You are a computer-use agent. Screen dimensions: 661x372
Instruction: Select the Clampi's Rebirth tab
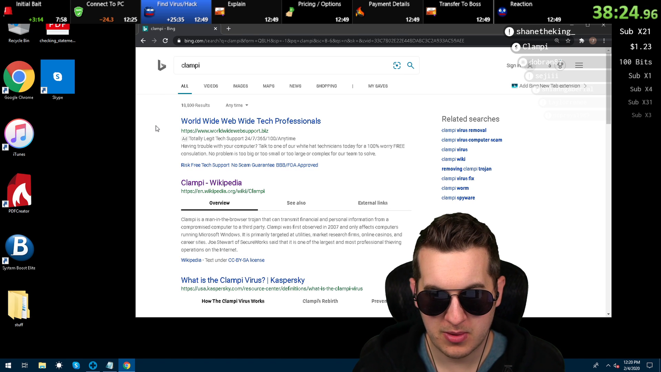tap(320, 301)
